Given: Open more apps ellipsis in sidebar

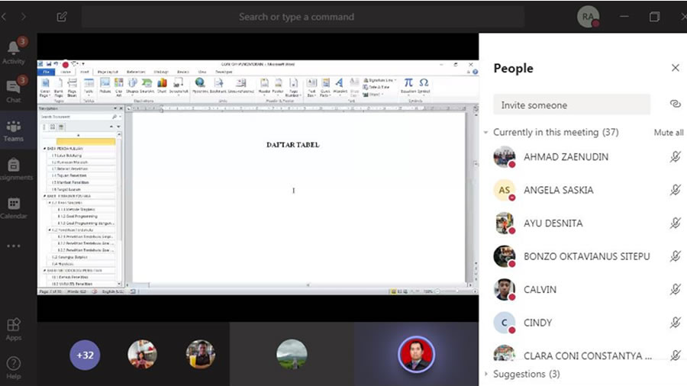Looking at the screenshot, I should [x=14, y=246].
